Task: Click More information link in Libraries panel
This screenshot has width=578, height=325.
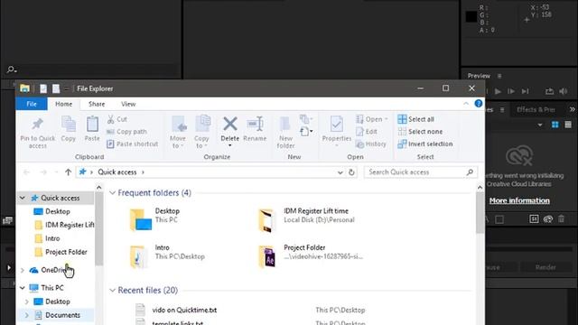Action: [x=519, y=200]
